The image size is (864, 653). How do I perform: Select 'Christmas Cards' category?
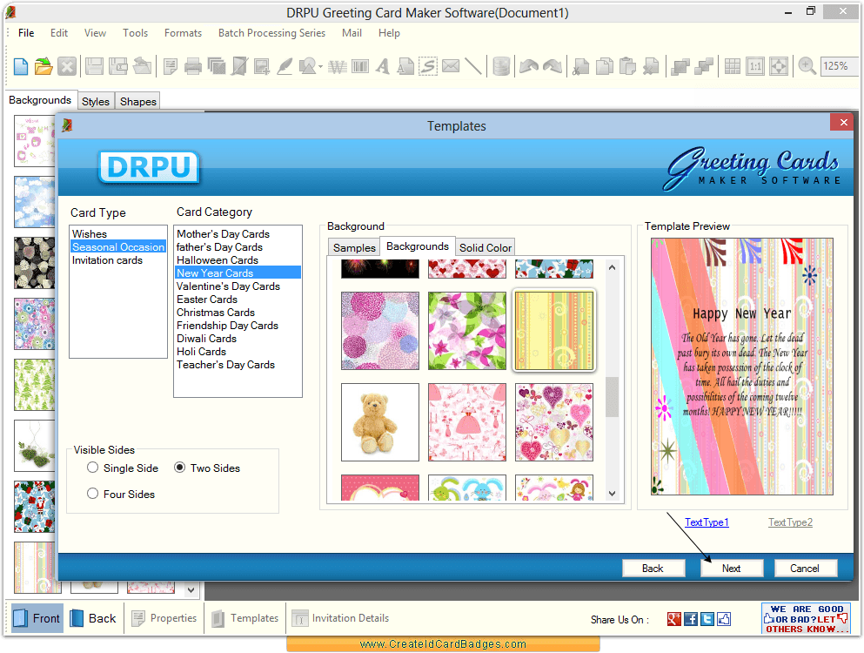pos(216,313)
